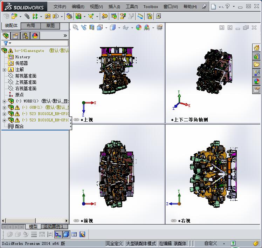Select 前视基准面 in the feature tree
Image resolution: width=262 pixels, height=248 pixels.
[x=26, y=76]
